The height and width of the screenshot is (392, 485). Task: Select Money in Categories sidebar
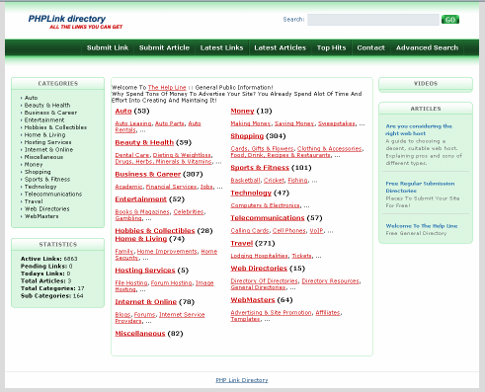tap(34, 165)
